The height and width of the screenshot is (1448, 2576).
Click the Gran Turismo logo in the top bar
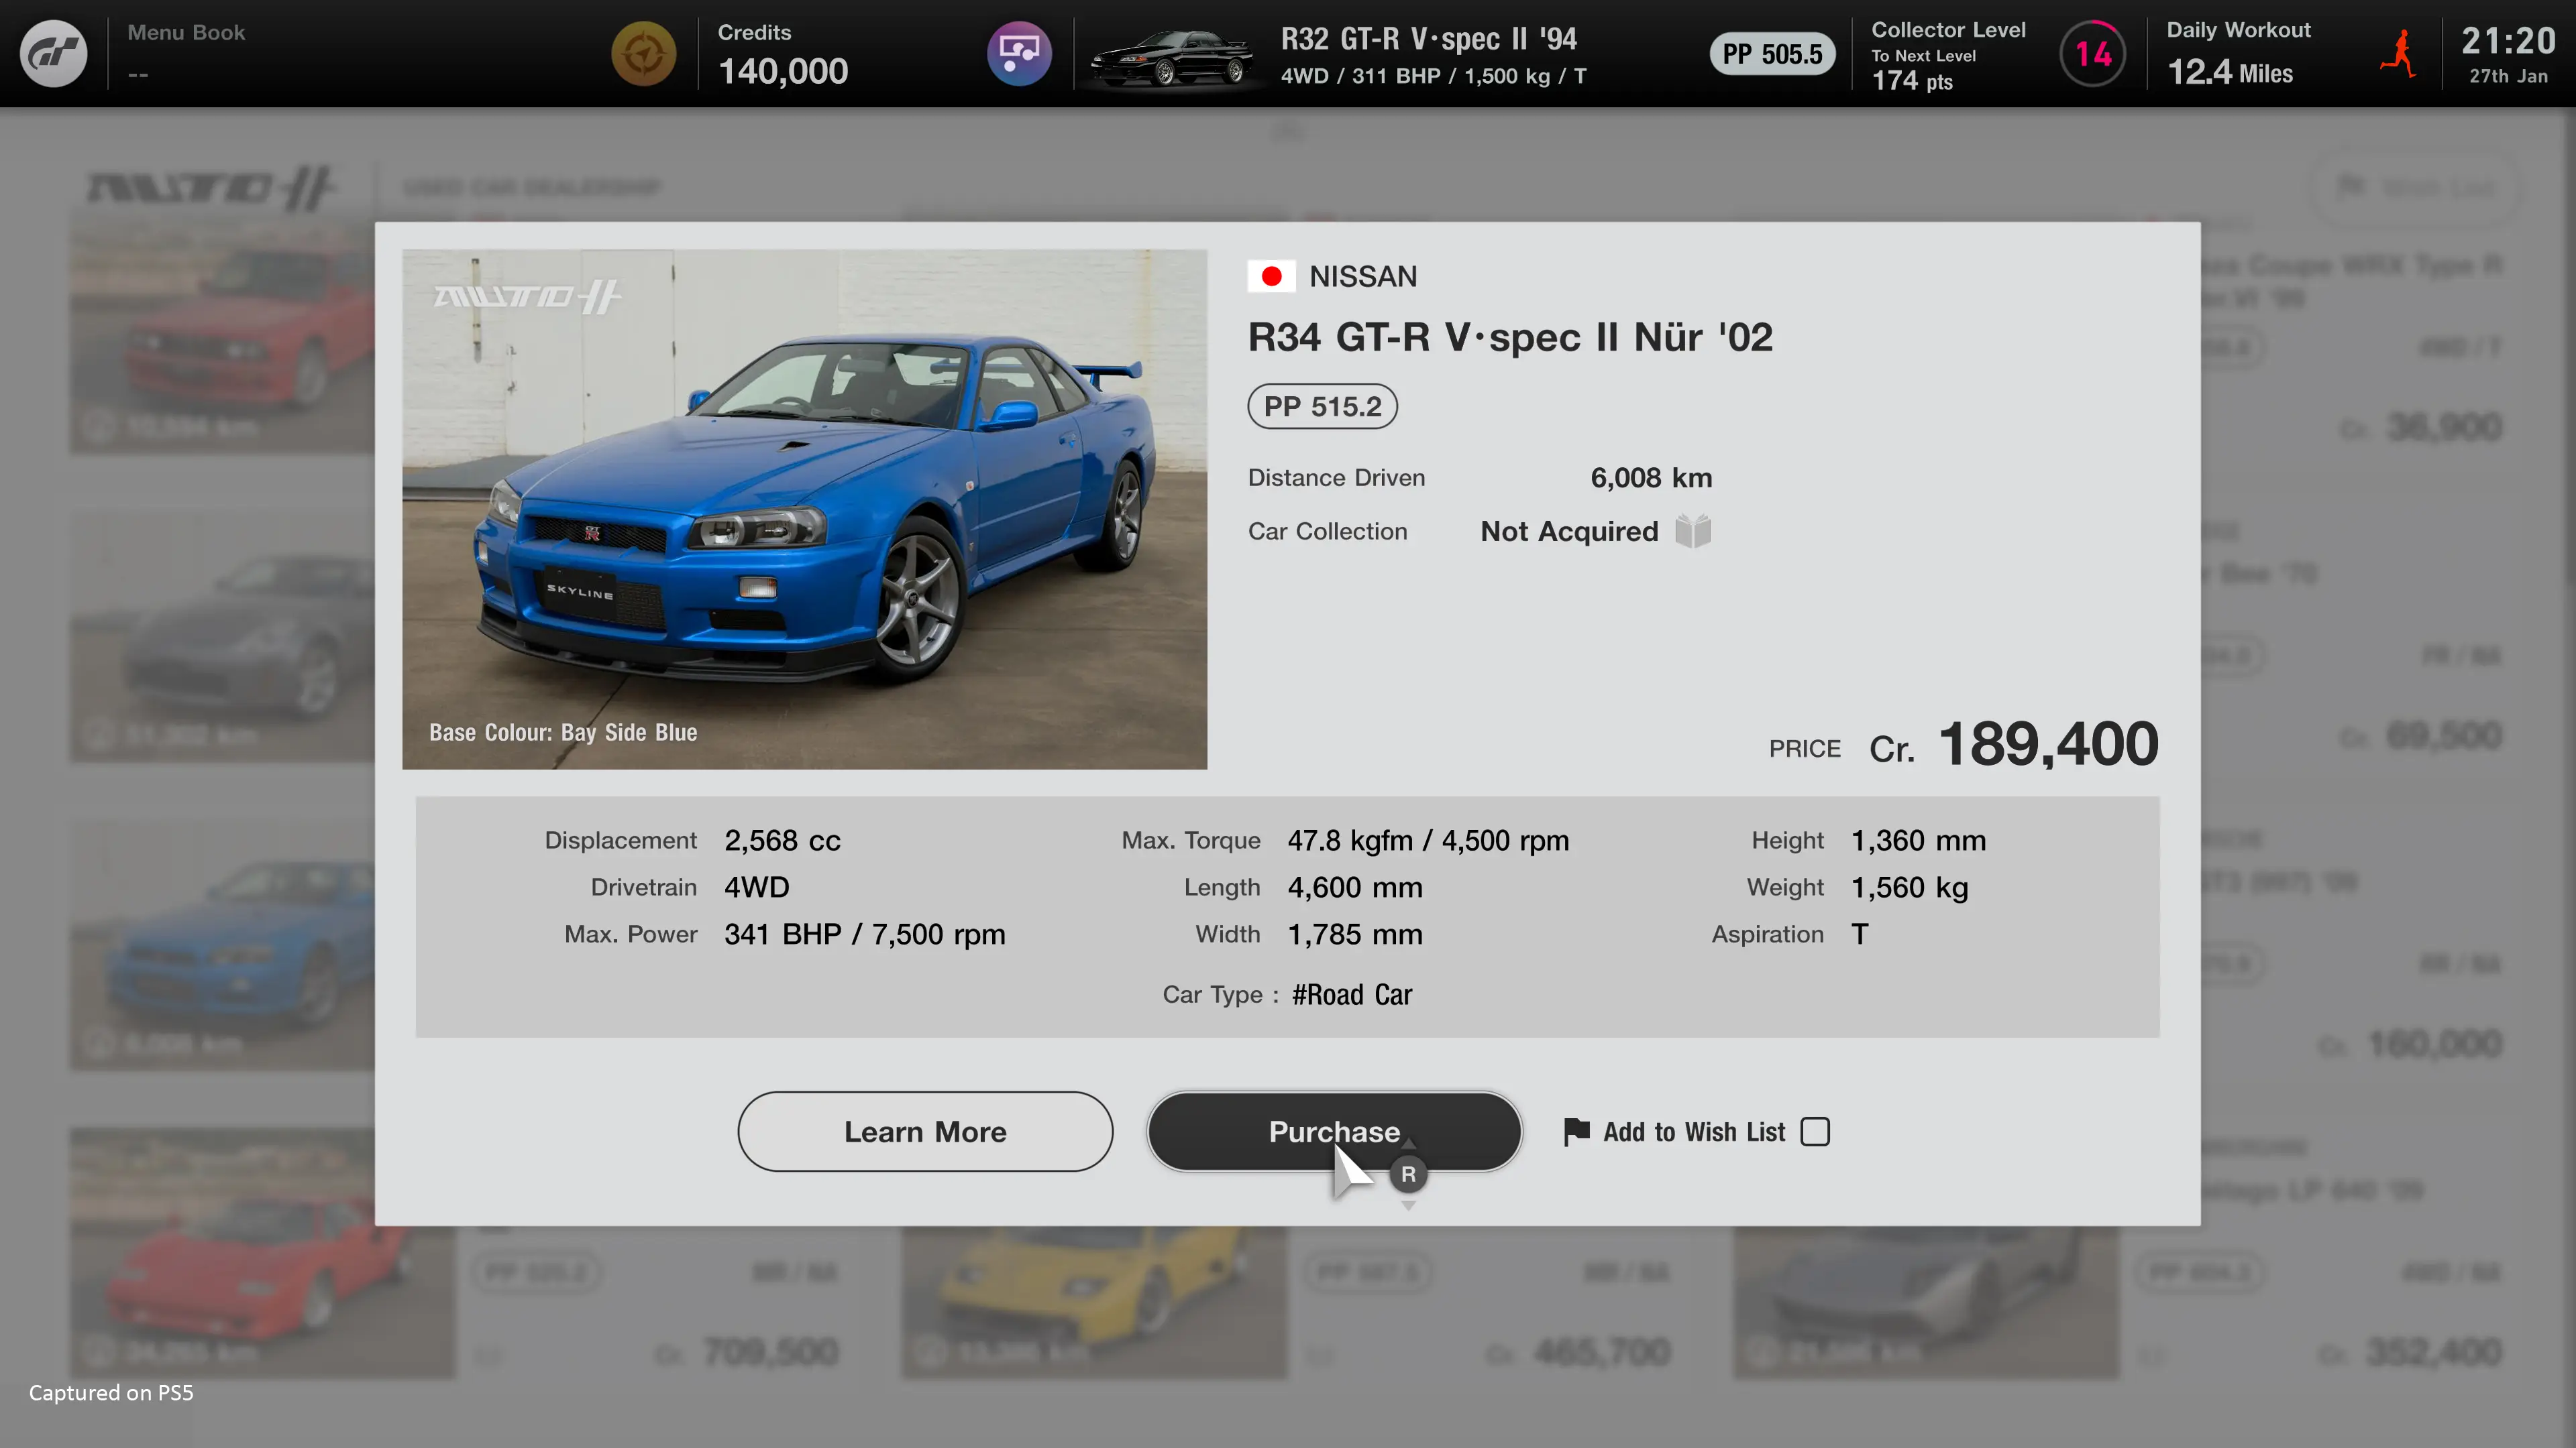pos(52,53)
